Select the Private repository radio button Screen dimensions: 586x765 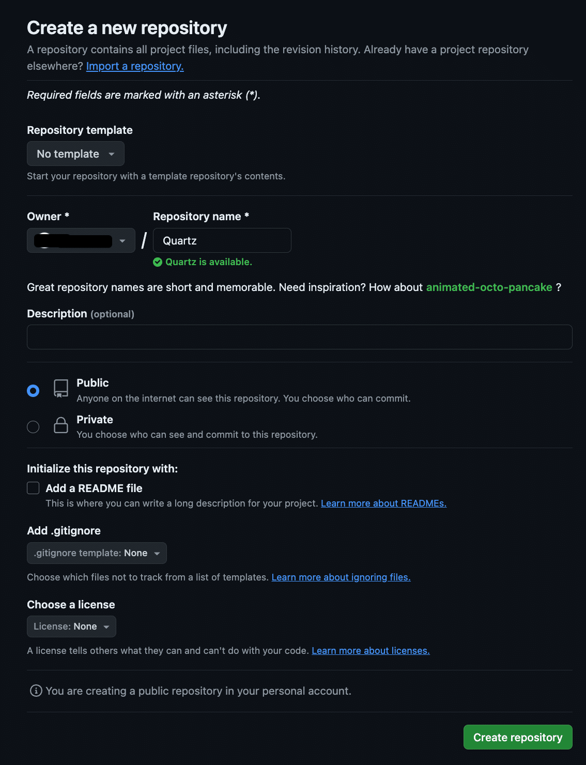[x=33, y=427]
